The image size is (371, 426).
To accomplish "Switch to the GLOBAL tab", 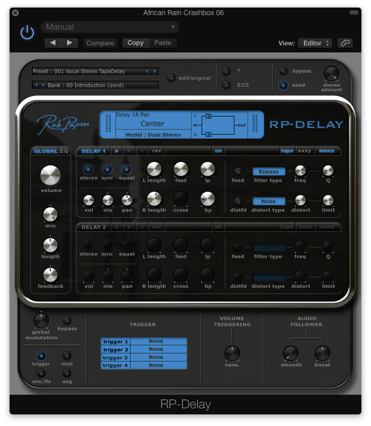I will pyautogui.click(x=46, y=151).
